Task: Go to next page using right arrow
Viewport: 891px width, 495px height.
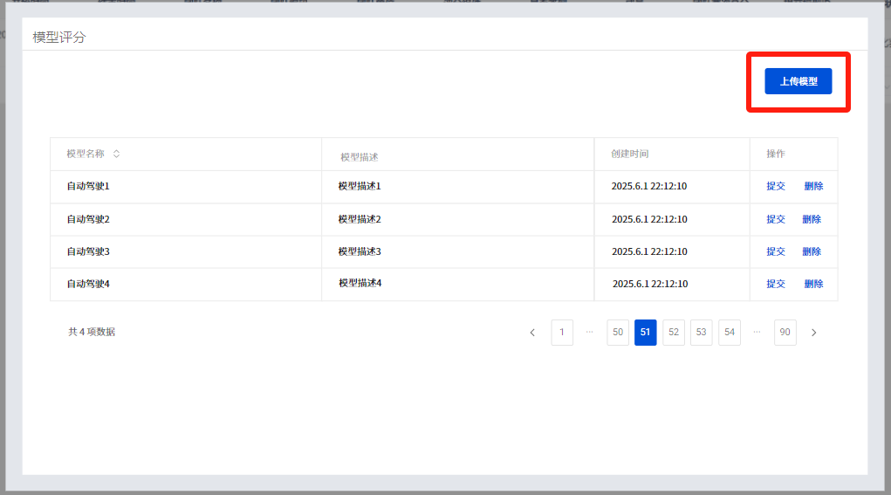Action: (x=813, y=333)
